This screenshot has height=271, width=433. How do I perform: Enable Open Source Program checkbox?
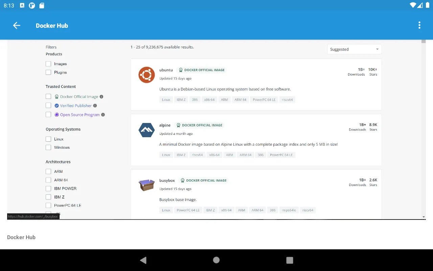tap(48, 115)
